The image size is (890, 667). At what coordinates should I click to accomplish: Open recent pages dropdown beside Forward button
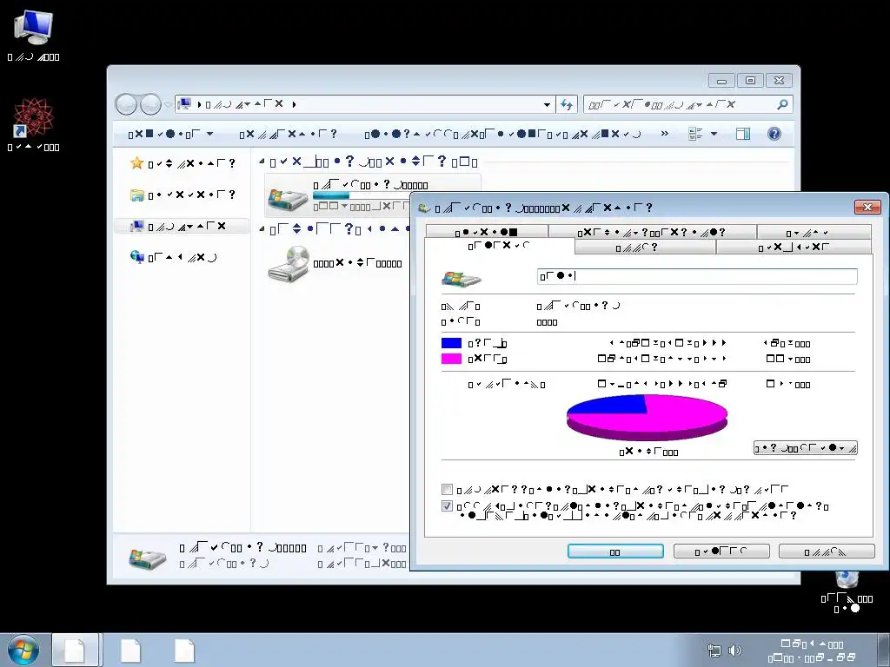pyautogui.click(x=168, y=105)
